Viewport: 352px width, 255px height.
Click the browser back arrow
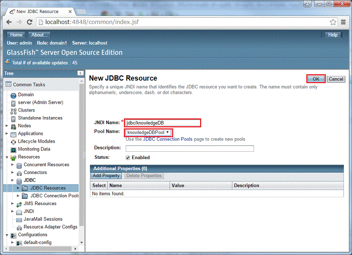[x=9, y=22]
